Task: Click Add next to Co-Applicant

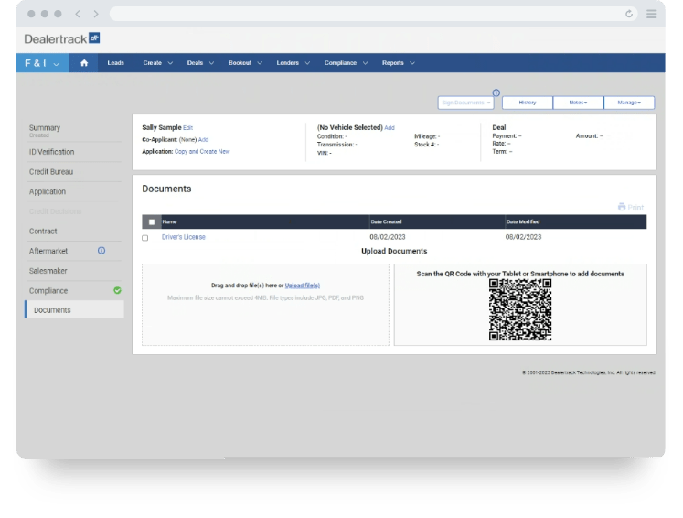Action: (203, 139)
